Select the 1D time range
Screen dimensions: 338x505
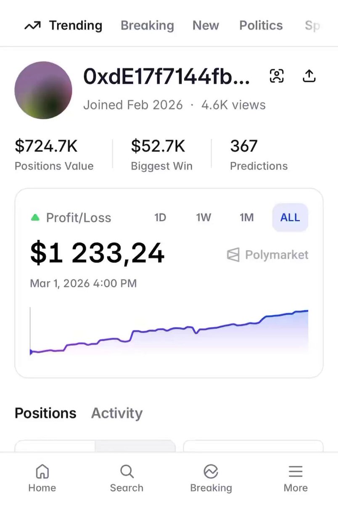coord(160,218)
